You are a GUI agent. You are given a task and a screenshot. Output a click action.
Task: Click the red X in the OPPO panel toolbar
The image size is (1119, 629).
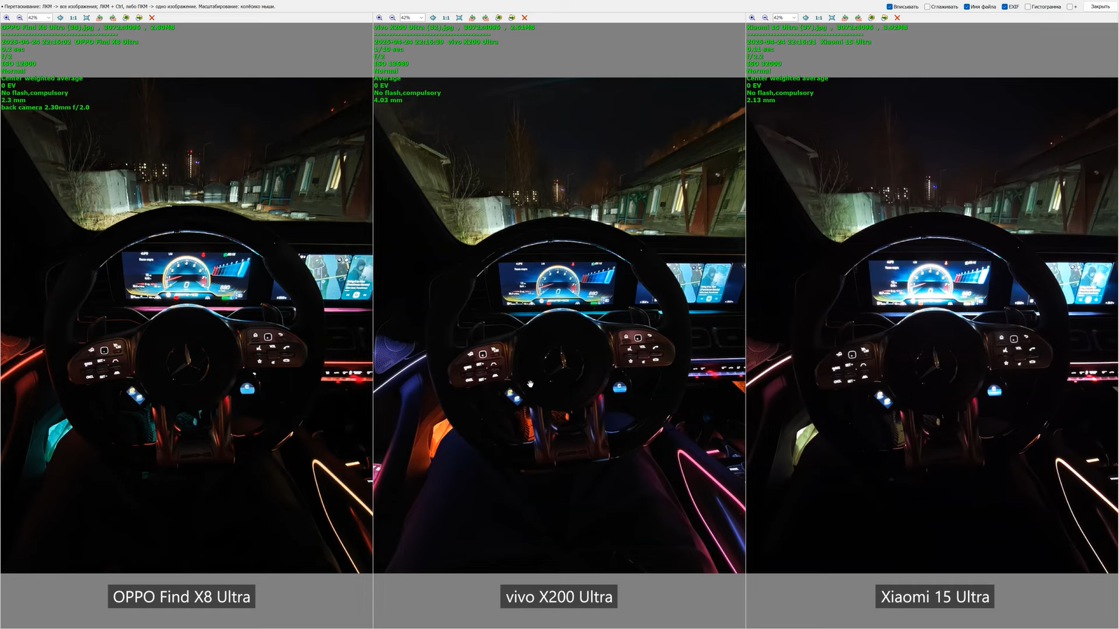click(152, 17)
